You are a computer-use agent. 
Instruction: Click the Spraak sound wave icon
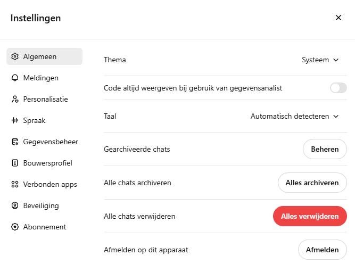[15, 120]
